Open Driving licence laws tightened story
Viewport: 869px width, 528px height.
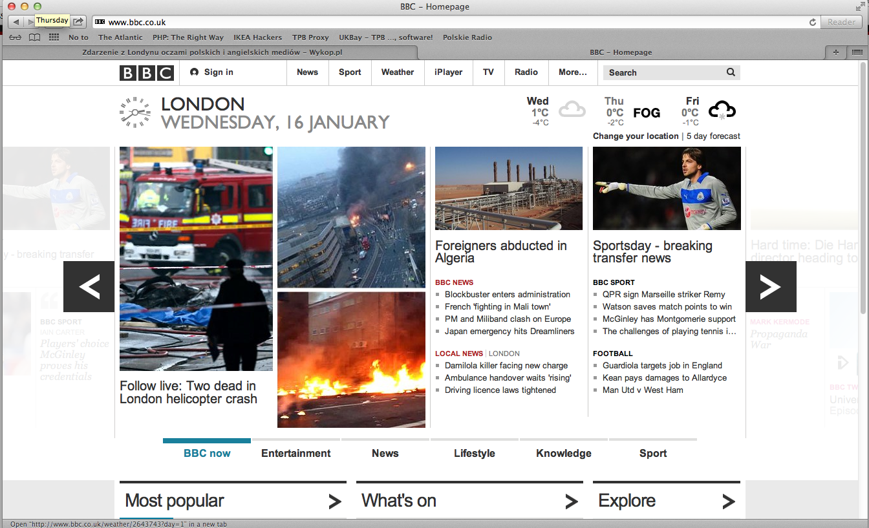pos(500,390)
